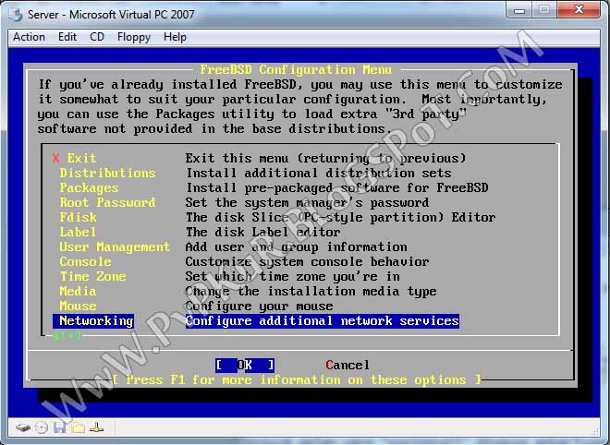
Task: Open the Floppy menu
Action: 134,37
